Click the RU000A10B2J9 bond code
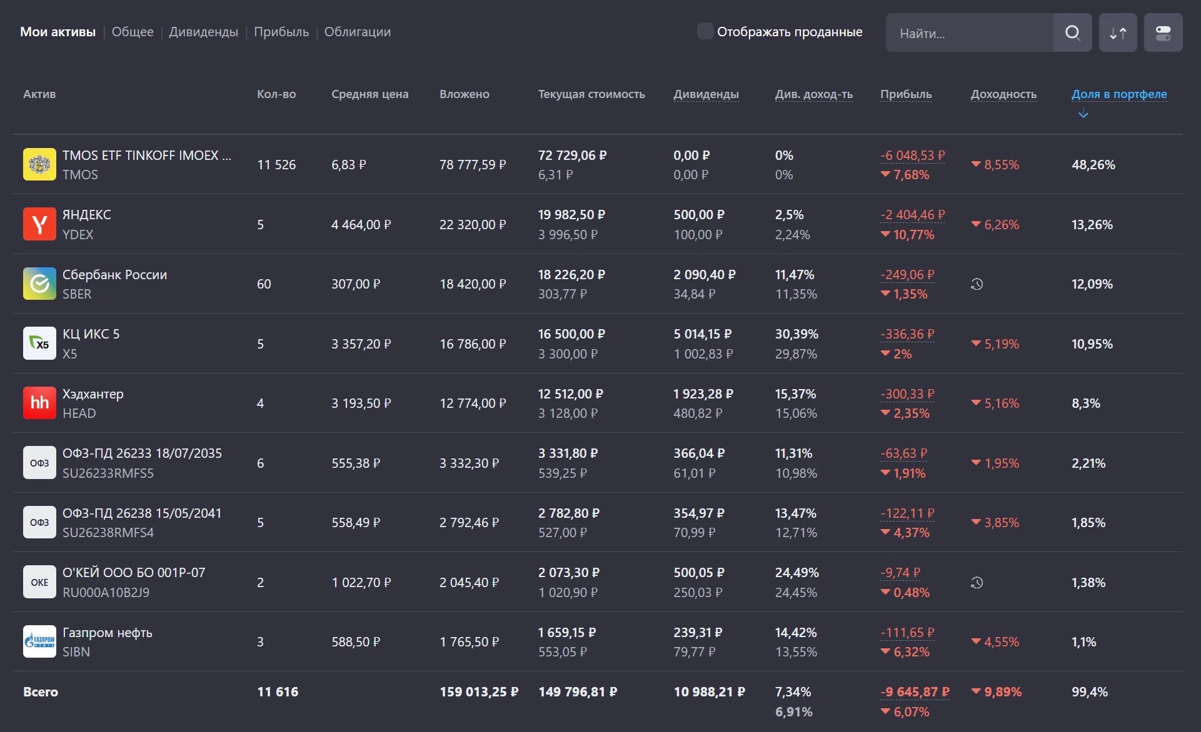1201x732 pixels. pos(106,593)
